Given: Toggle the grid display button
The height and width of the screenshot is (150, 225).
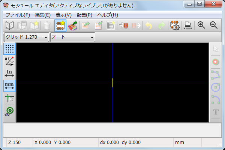Looking at the screenshot, I should [9, 48].
